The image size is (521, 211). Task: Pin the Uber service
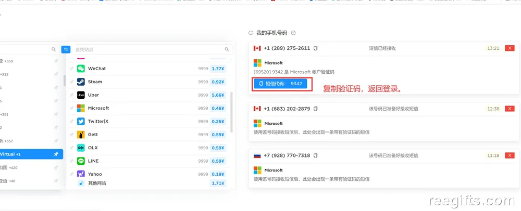(71, 95)
